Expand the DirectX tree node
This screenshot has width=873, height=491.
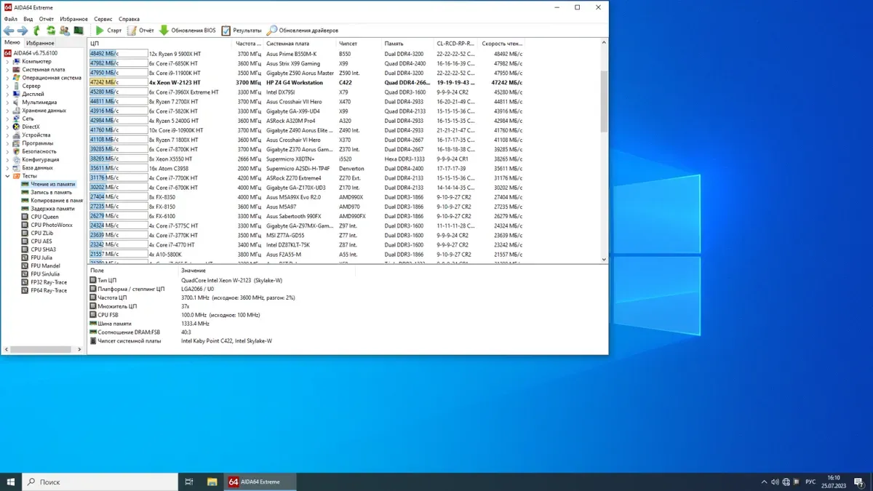click(7, 127)
